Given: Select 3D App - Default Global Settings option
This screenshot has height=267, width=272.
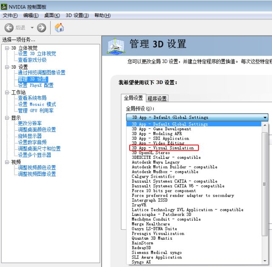Looking at the screenshot, I should pos(194,124).
